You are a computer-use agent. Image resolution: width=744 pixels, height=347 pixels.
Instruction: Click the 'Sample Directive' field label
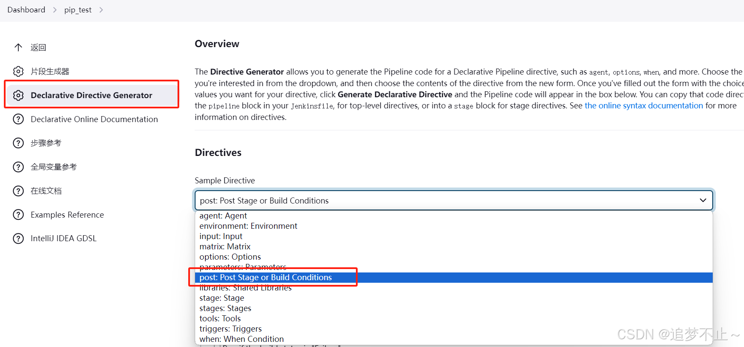pos(225,180)
